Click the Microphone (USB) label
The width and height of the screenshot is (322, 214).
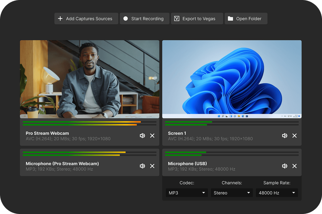point(187,164)
